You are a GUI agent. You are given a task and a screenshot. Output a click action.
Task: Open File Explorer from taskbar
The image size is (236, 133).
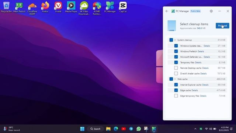[108, 129]
